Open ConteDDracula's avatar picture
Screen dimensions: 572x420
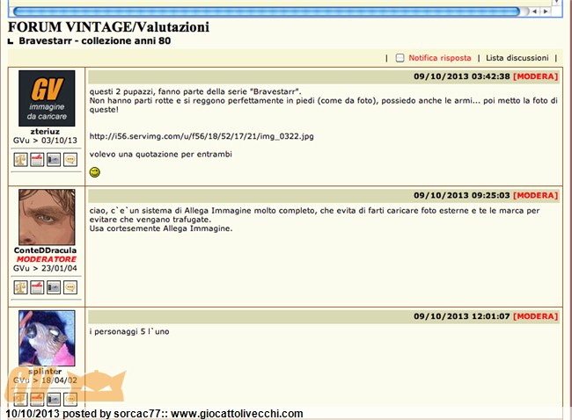point(47,217)
